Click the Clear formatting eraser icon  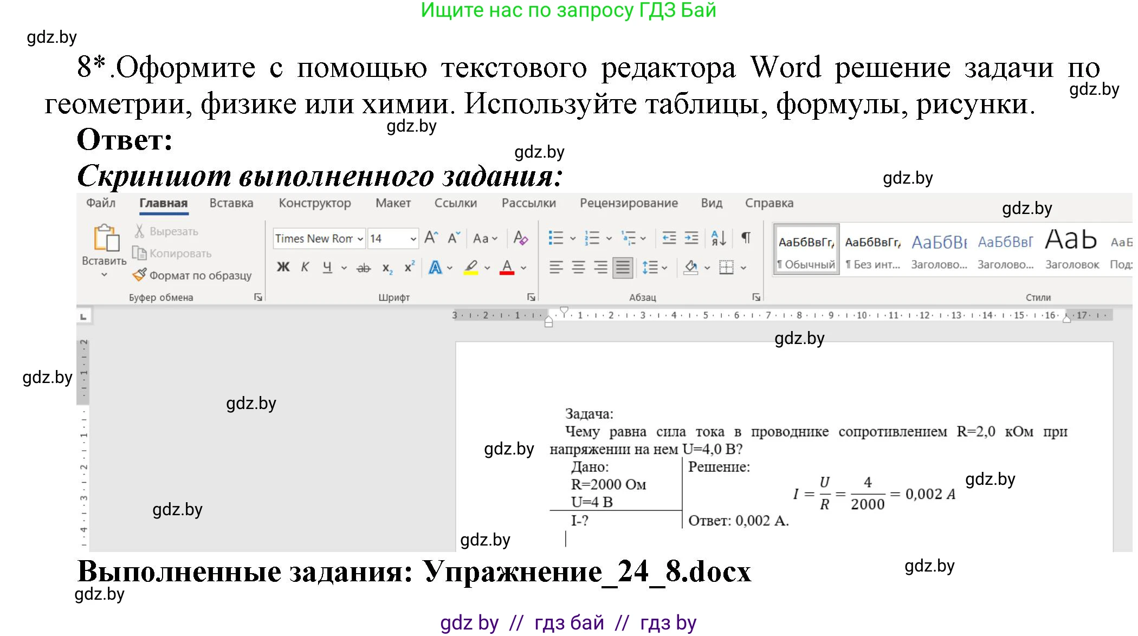pos(520,238)
